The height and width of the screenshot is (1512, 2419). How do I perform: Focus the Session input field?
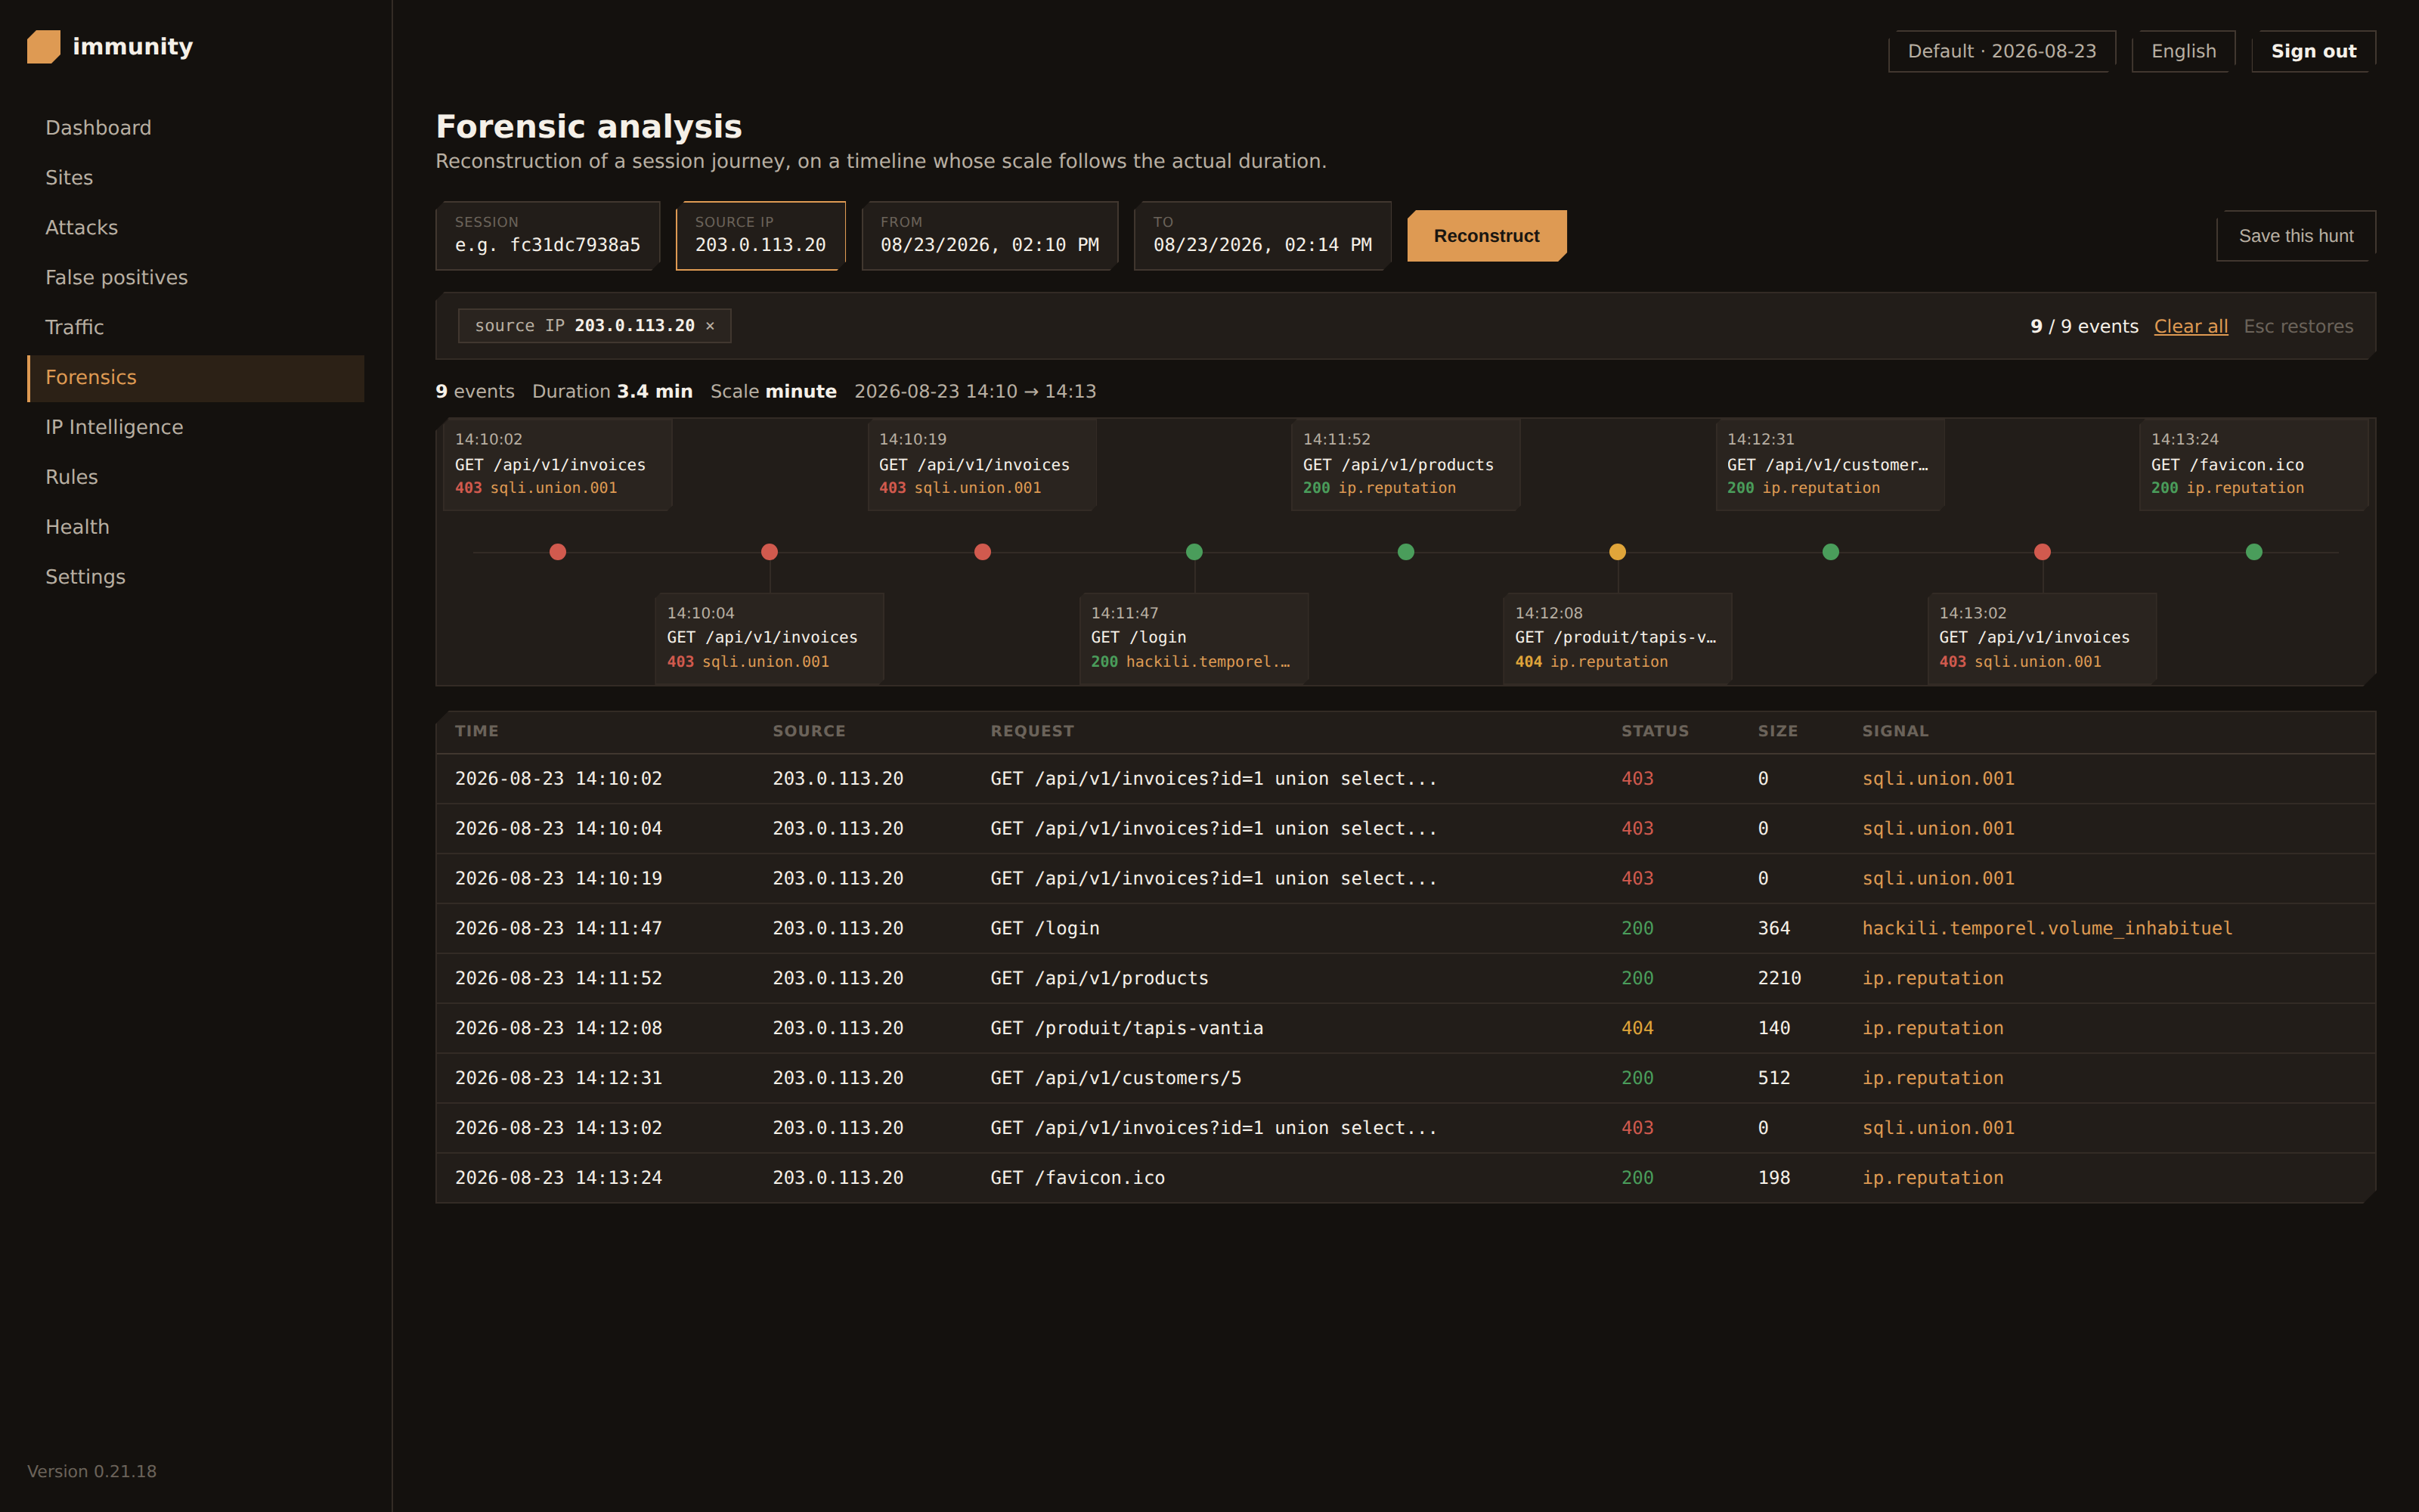pyautogui.click(x=548, y=236)
